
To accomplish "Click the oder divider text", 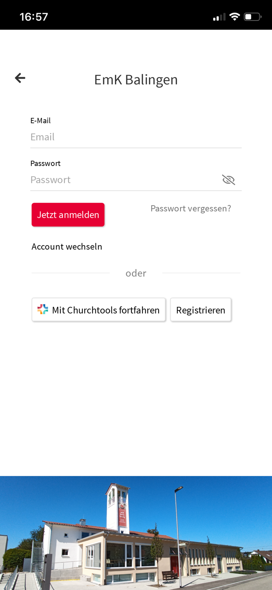I will [x=136, y=273].
